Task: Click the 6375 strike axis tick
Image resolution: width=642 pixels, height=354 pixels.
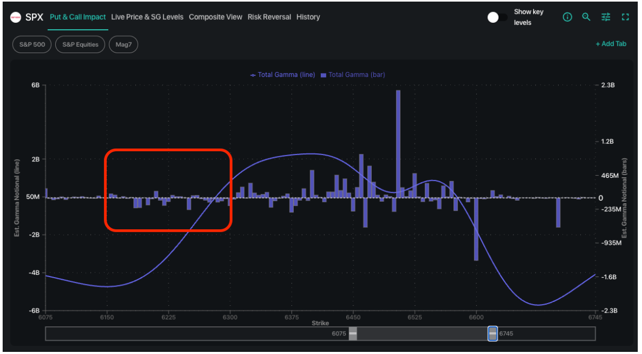Action: click(x=292, y=317)
